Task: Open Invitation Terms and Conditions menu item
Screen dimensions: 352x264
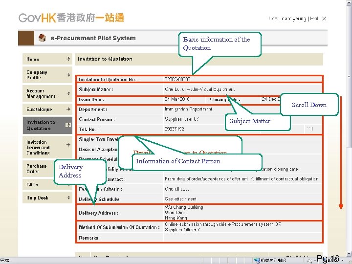Action: [x=47, y=147]
